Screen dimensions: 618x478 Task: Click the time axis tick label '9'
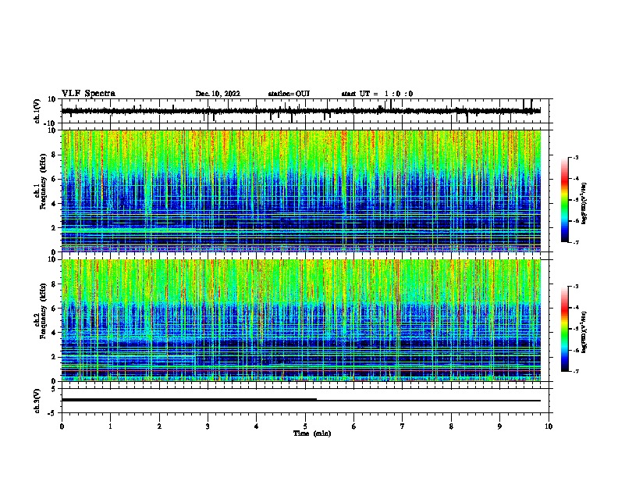pyautogui.click(x=499, y=426)
